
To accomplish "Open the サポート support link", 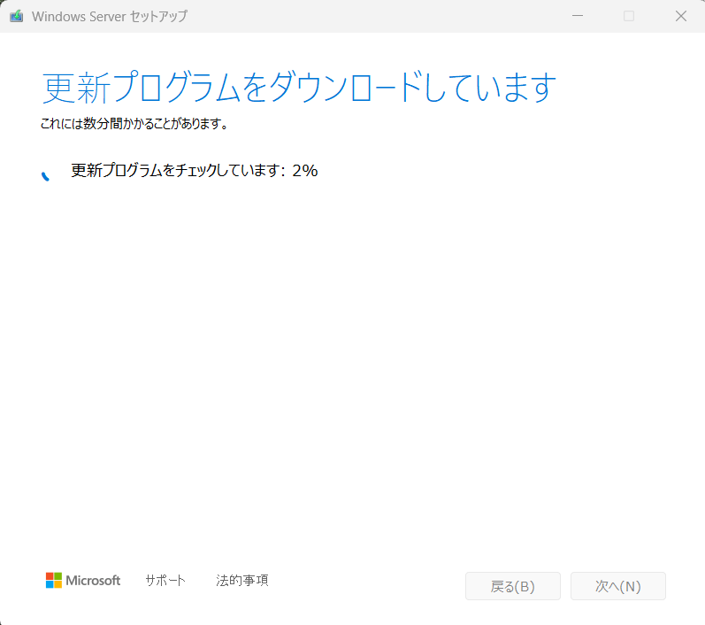I will pos(165,581).
